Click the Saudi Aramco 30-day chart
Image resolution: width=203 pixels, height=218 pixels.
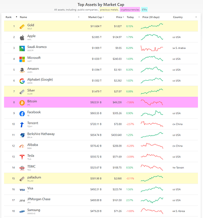tap(152, 48)
